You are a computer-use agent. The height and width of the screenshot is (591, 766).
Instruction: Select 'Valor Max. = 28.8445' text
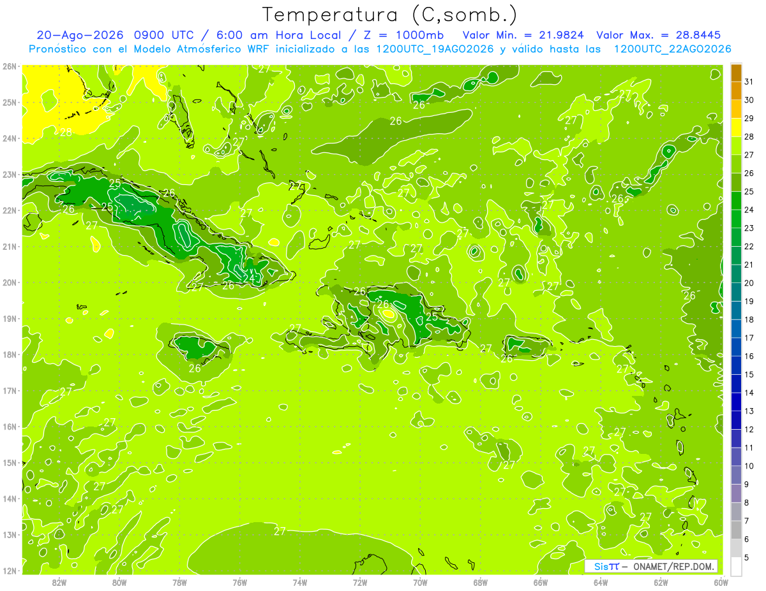coord(659,35)
